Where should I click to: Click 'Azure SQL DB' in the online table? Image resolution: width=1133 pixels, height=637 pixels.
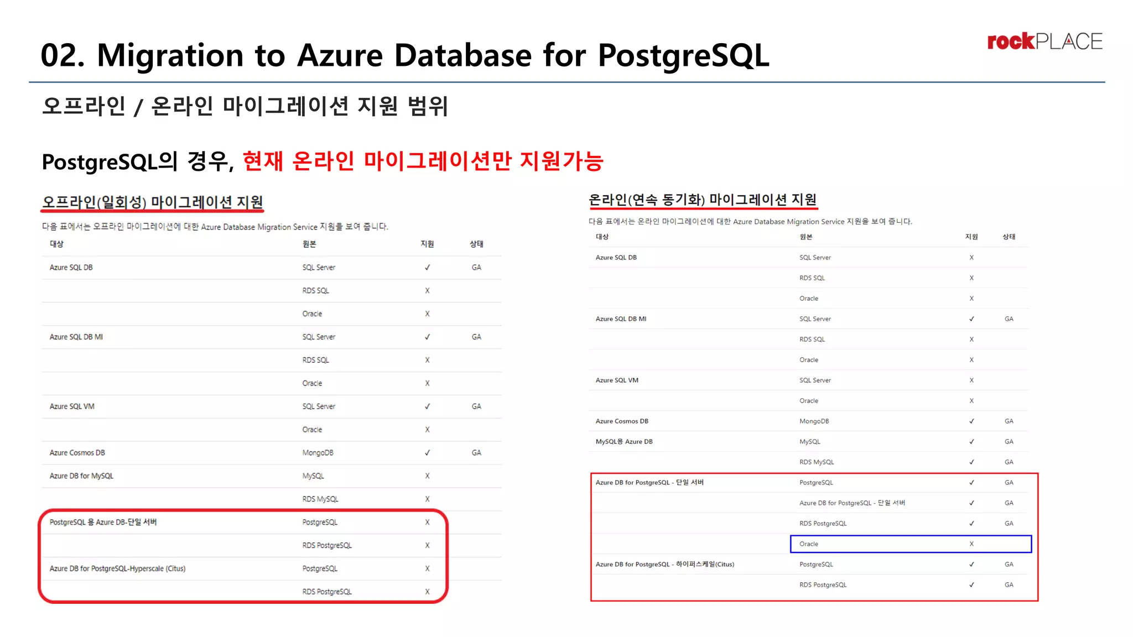coord(616,258)
